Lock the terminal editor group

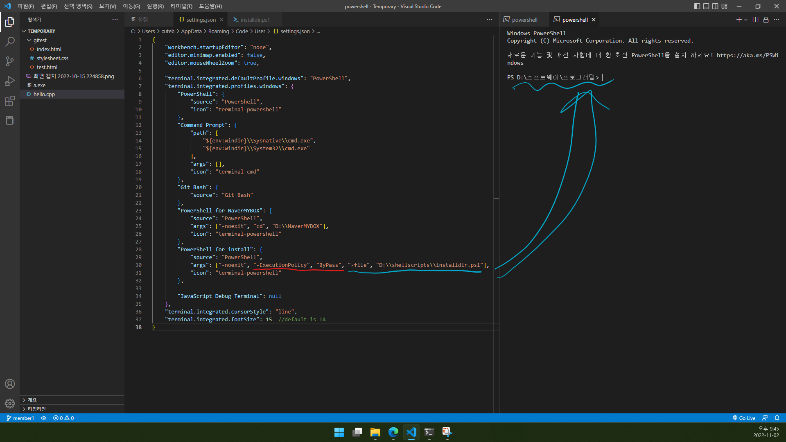(x=766, y=20)
